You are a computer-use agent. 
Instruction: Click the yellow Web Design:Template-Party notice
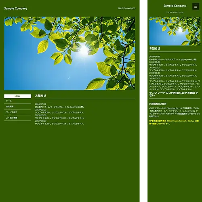(x=174, y=122)
